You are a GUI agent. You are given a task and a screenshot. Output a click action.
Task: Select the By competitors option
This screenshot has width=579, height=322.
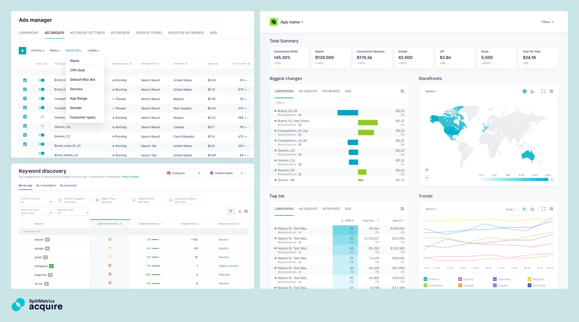coord(46,185)
